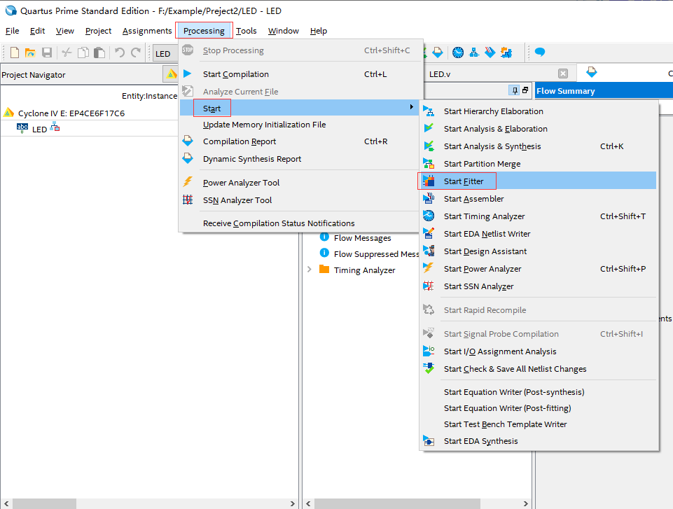Choose Start I/O Assignment Analysis
Screen dimensions: 673x509
pos(539,351)
